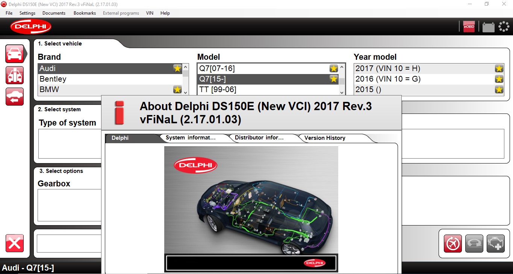Click the battery status icon
Screen dimensions: 513x274
pos(488,27)
